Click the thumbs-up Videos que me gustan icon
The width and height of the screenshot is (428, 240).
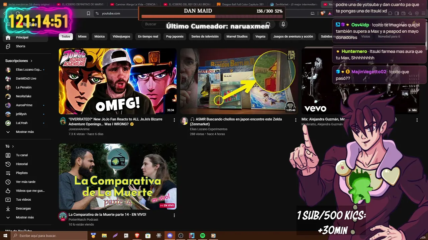pos(8,191)
